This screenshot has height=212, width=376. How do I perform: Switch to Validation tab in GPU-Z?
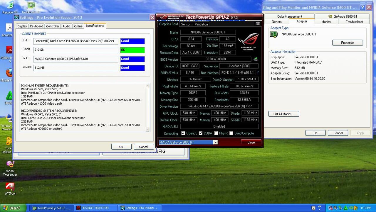tap(201, 24)
